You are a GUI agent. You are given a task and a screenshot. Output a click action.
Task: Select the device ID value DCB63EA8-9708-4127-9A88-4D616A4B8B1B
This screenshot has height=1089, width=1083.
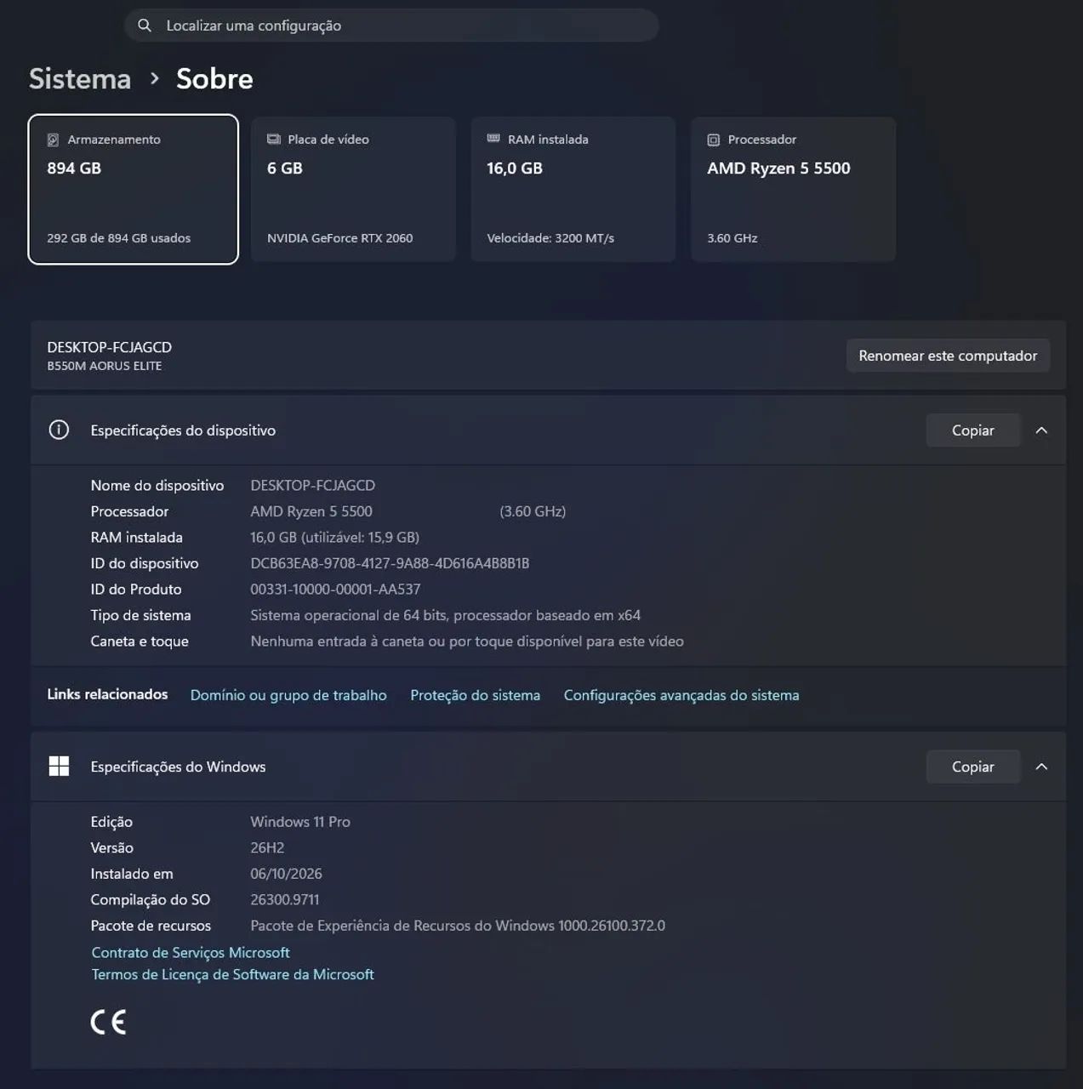coord(390,563)
